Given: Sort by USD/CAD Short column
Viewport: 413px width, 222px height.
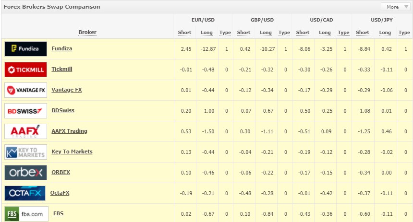Looking at the screenshot, I should 303,33.
